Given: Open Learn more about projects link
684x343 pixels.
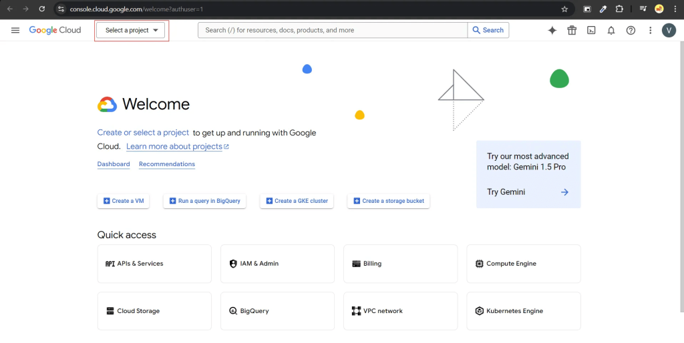Looking at the screenshot, I should tap(177, 147).
